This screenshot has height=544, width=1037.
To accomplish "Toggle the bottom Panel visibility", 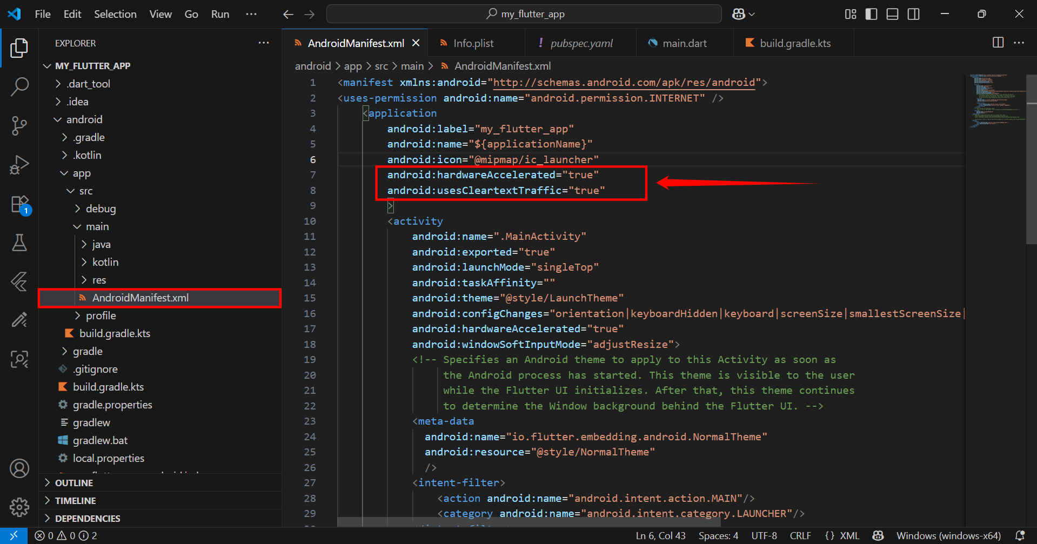I will pos(893,14).
